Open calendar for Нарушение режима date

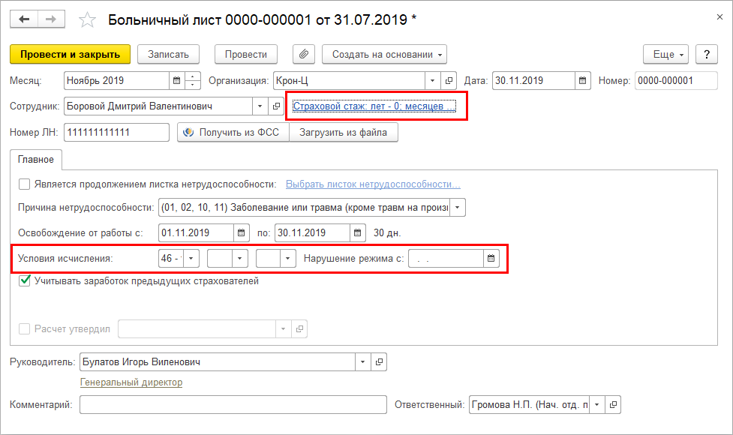tap(491, 259)
